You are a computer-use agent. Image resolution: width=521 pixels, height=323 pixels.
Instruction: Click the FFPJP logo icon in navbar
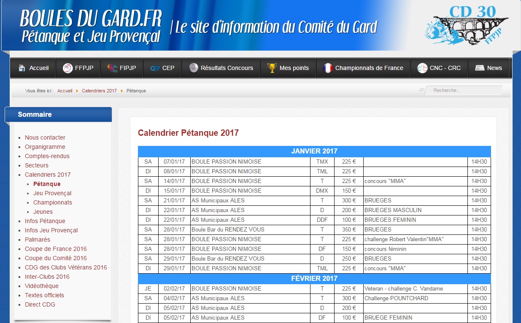pos(67,68)
